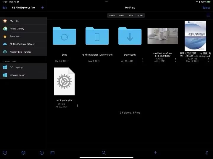The height and width of the screenshot is (159, 213).
Task: Tap the search magnifier icon
Action: (x=104, y=153)
